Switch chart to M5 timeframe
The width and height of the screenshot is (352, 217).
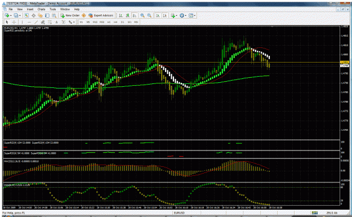88,22
